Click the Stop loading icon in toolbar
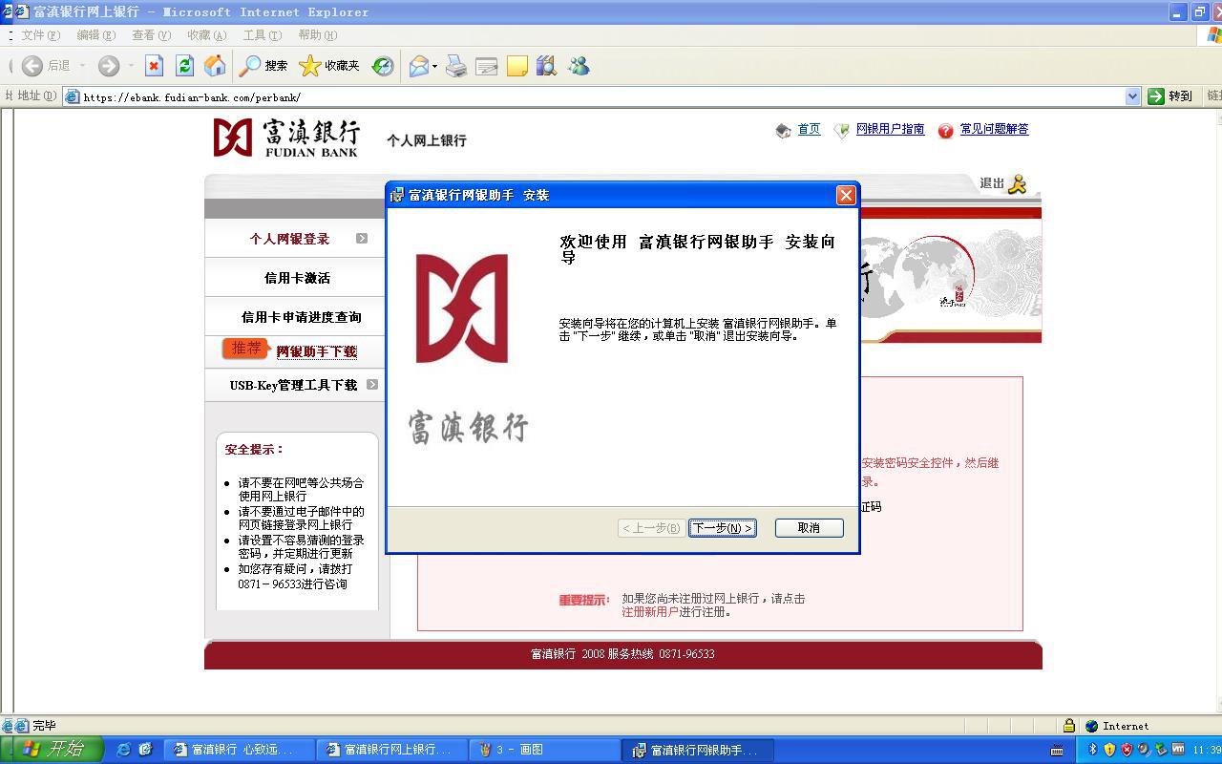This screenshot has height=764, width=1222. 154,66
